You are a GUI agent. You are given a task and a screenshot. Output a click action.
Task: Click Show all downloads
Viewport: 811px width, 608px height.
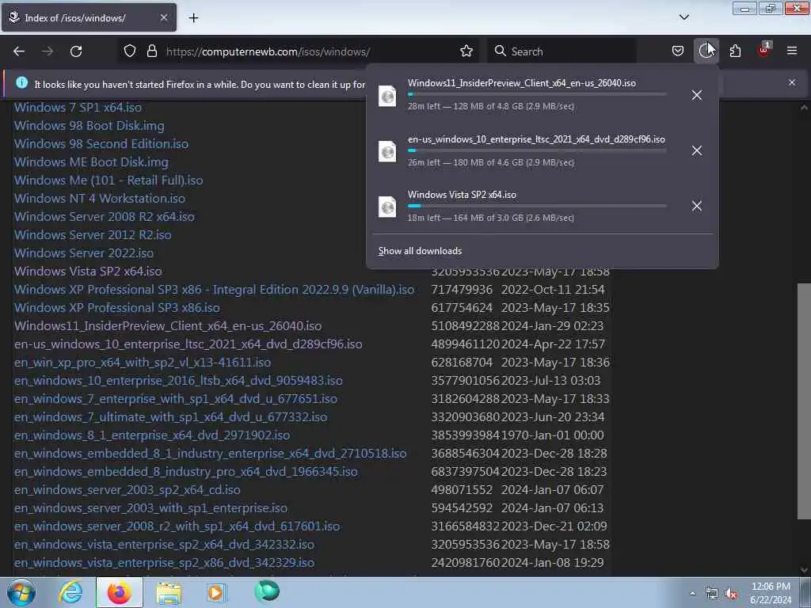420,251
